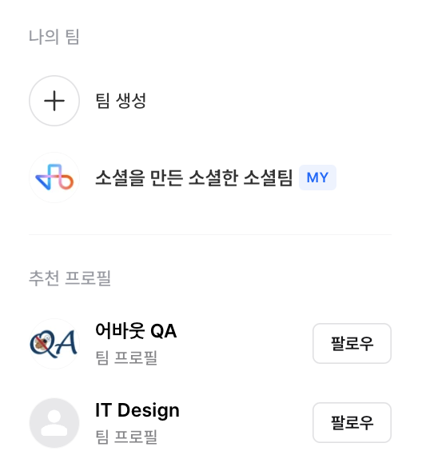The height and width of the screenshot is (467, 422).
Task: Click the word Design in IT Design
Action: pyautogui.click(x=149, y=411)
